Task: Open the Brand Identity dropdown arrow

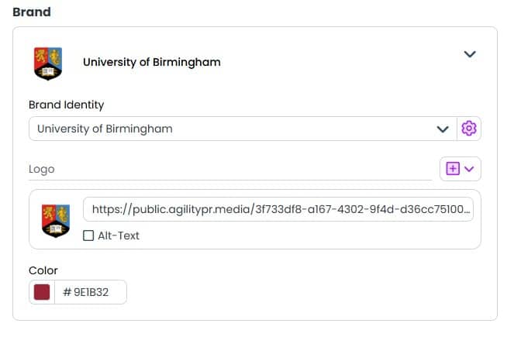Action: click(x=443, y=129)
